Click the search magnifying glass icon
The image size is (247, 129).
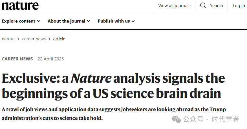click(203, 6)
